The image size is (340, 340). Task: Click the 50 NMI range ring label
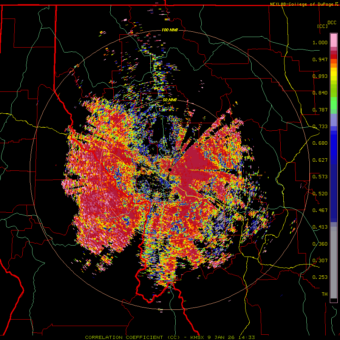pos(170,100)
